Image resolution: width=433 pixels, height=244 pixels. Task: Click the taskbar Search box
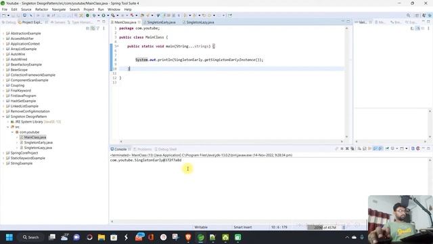(x=30, y=237)
